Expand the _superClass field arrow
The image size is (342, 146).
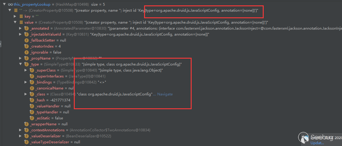[26, 70]
